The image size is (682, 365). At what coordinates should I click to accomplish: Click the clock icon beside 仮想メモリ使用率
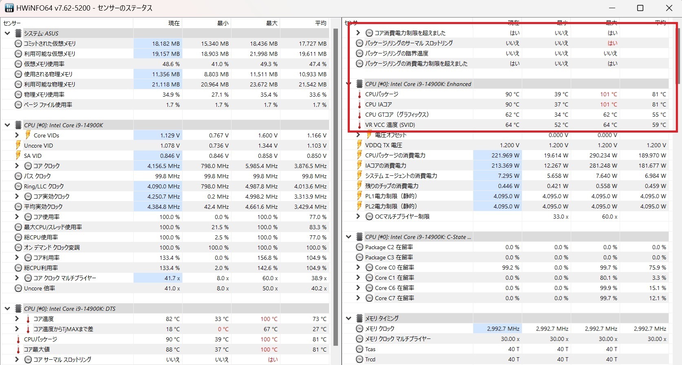pos(18,64)
